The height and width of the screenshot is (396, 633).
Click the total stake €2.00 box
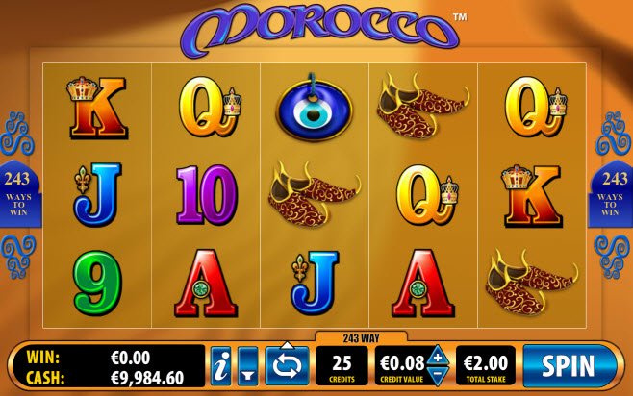(486, 366)
